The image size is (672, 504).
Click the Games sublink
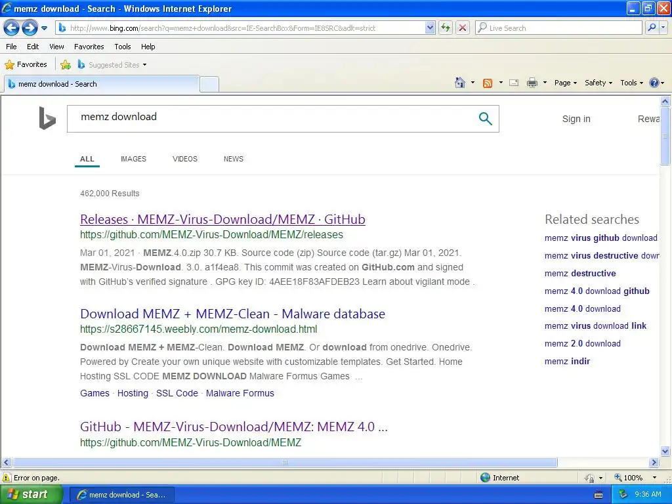pos(94,393)
